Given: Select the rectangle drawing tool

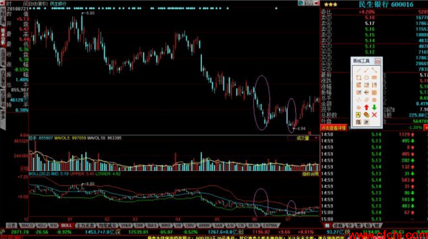Looking at the screenshot, I should pyautogui.click(x=359, y=78).
